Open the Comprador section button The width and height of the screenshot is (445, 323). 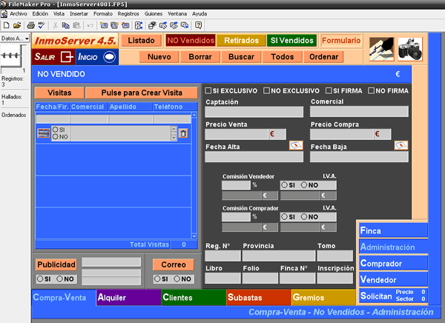tap(394, 264)
